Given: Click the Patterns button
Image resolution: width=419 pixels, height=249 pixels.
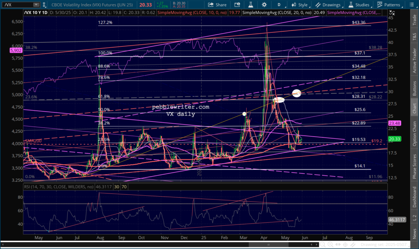Looking at the screenshot, I should (389, 5).
